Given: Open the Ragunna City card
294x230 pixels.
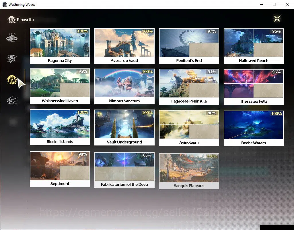Looking at the screenshot, I should pyautogui.click(x=60, y=46).
